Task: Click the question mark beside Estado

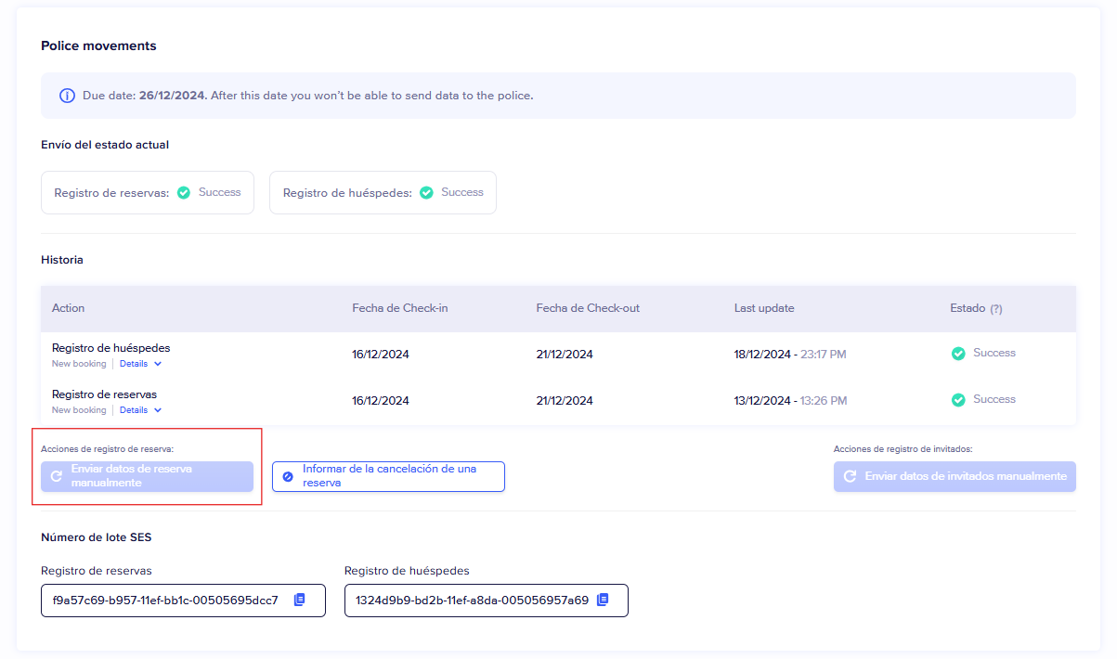Action: pyautogui.click(x=996, y=309)
